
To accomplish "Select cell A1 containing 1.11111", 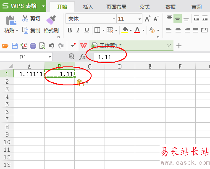I will [x=29, y=74].
